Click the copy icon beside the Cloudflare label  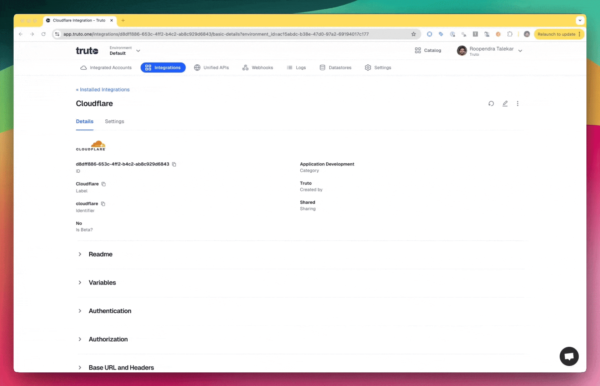104,184
